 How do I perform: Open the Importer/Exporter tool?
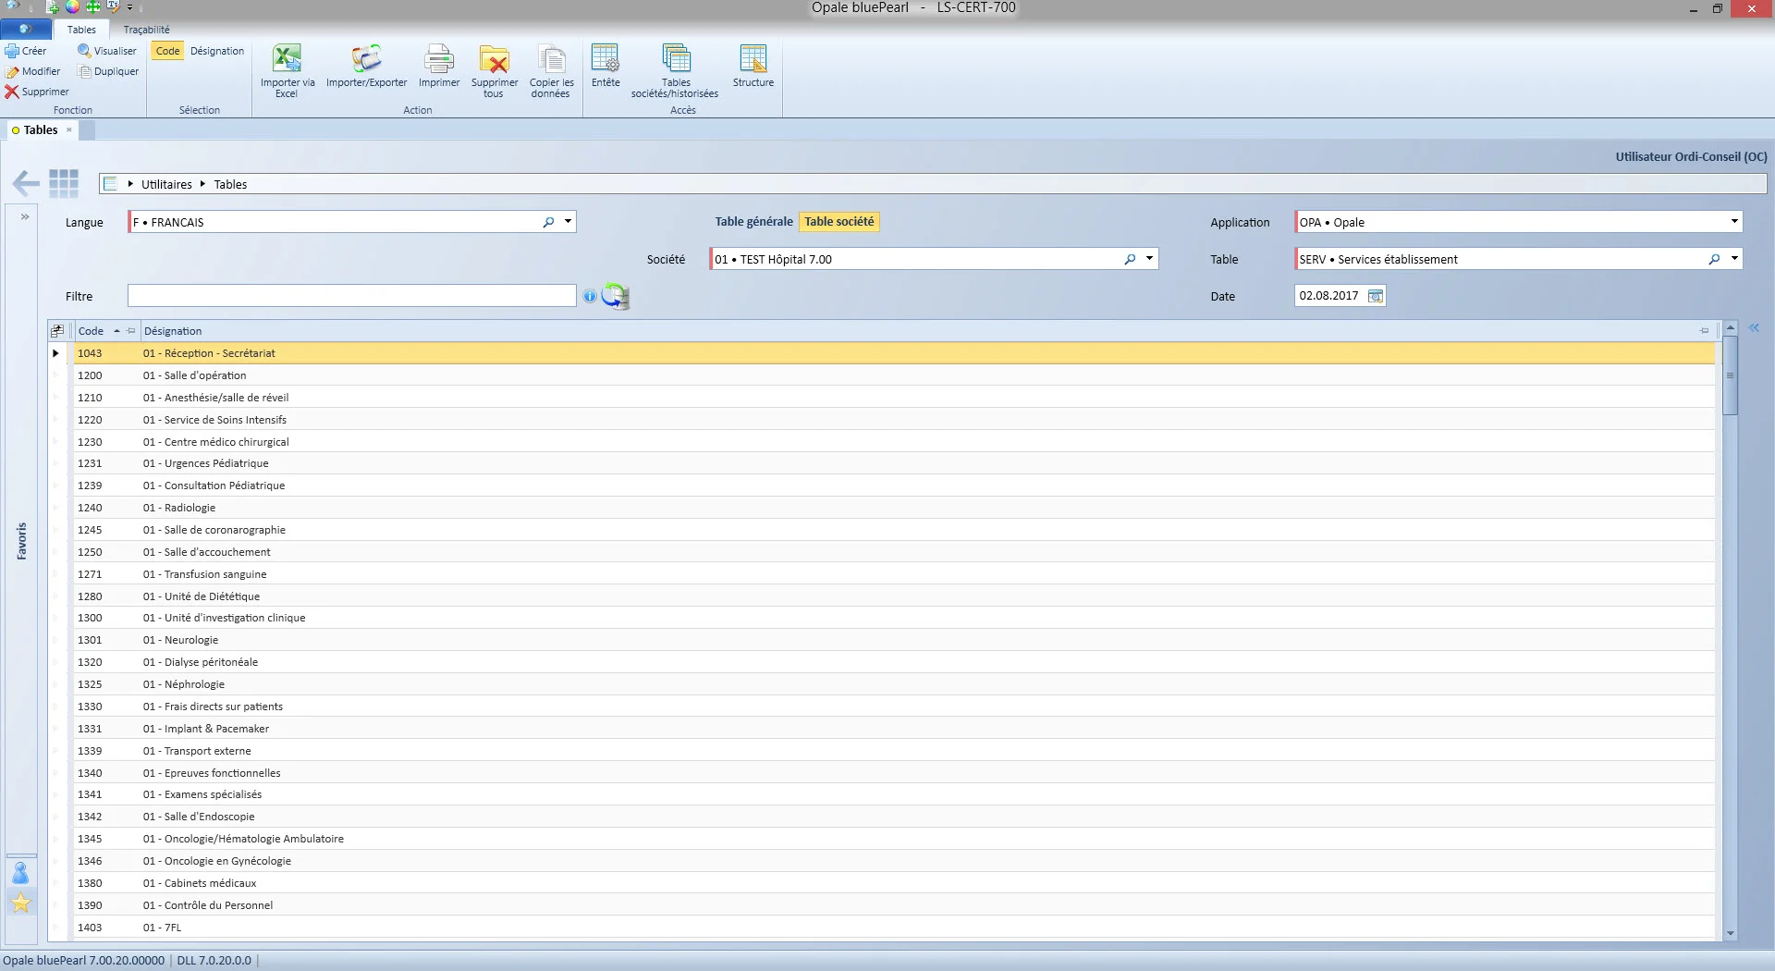366,66
